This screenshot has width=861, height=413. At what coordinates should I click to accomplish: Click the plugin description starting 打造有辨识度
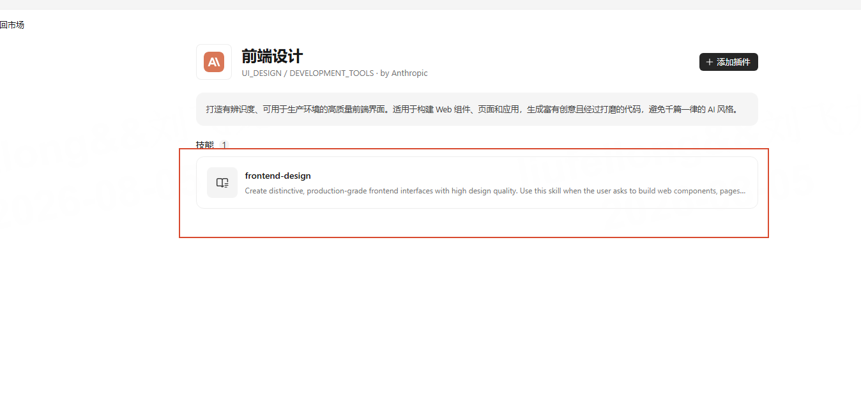[472, 109]
